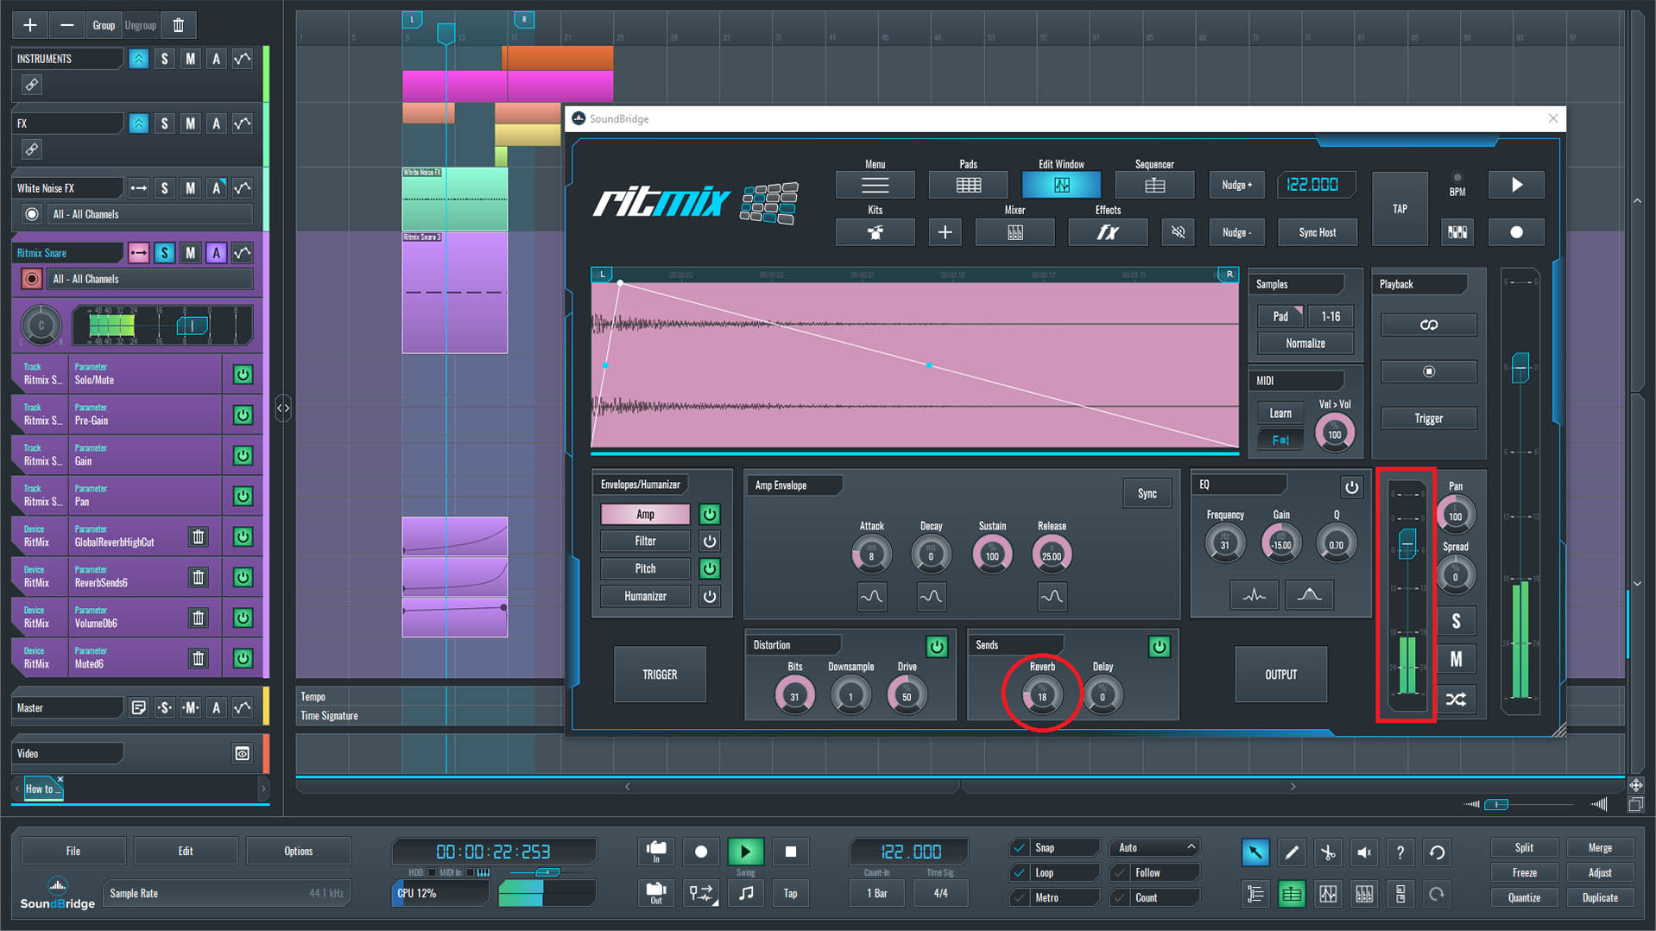Select the EQ bell filter shape
Screen dimensions: 1656x931
click(x=1309, y=595)
